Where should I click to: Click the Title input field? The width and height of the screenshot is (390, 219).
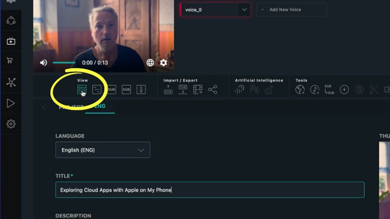coord(209,189)
